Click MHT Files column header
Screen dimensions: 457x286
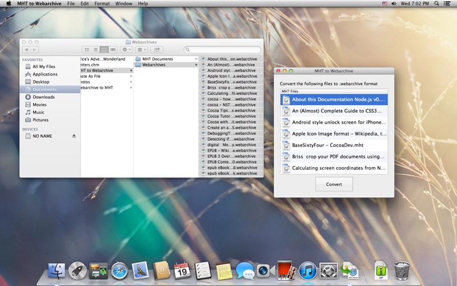tap(334, 92)
